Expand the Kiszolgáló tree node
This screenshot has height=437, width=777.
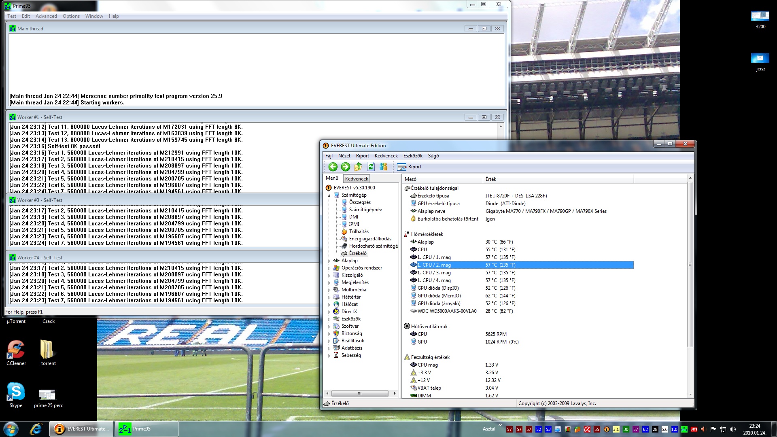329,276
